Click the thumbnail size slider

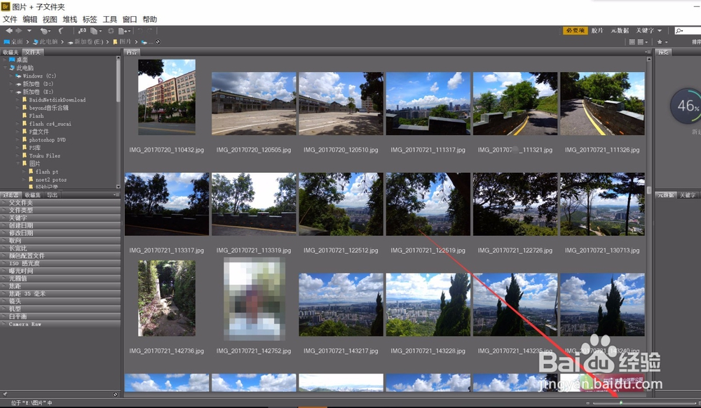coord(646,403)
